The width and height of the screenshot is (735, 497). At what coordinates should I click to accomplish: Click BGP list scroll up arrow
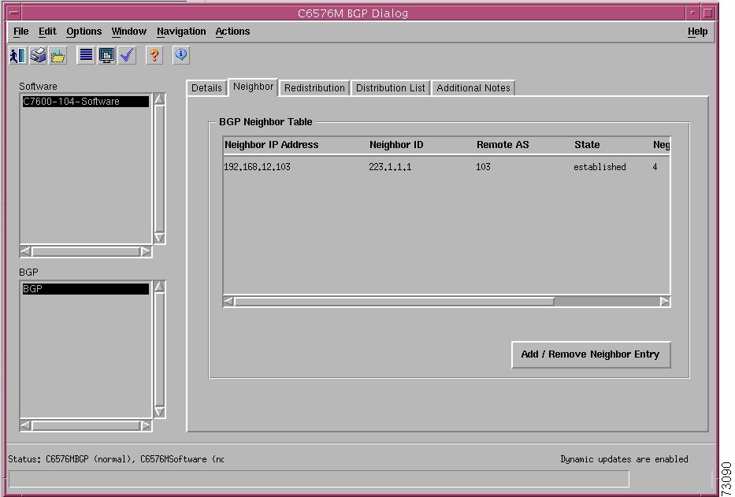point(159,287)
